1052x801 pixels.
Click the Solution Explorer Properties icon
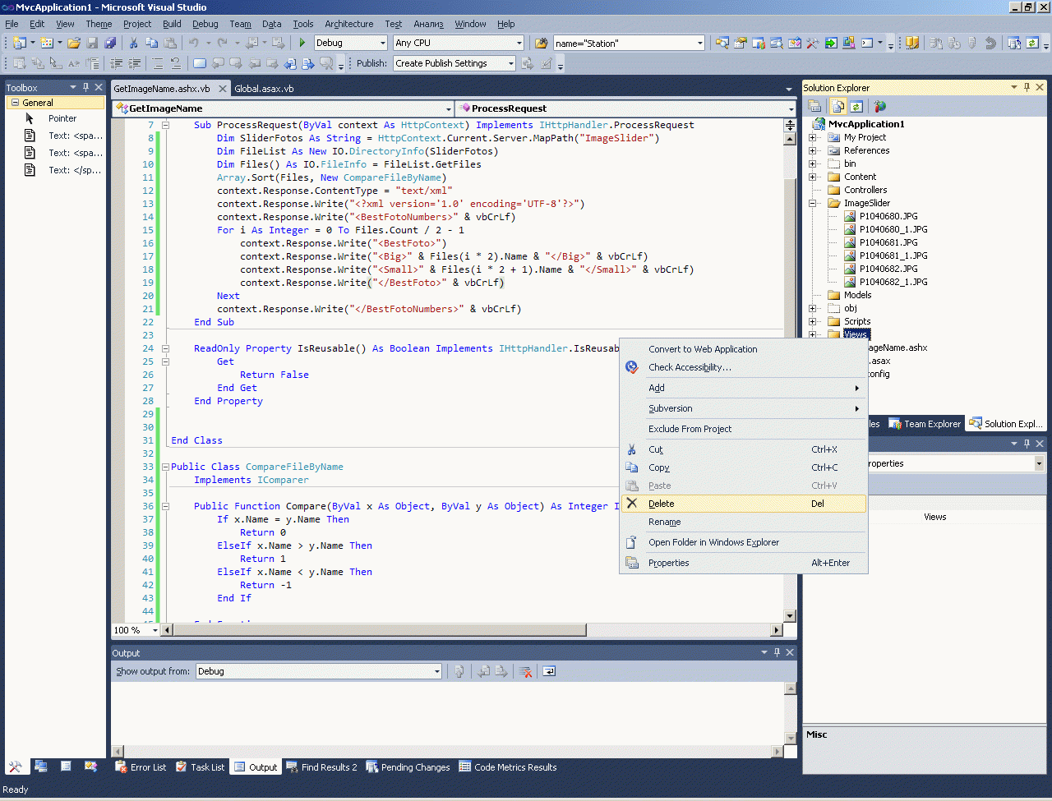(x=814, y=106)
